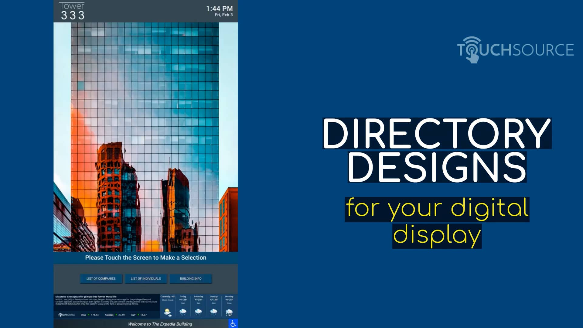The width and height of the screenshot is (583, 328).
Task: Tap the accessibility wheelchair icon
Action: [x=234, y=324]
